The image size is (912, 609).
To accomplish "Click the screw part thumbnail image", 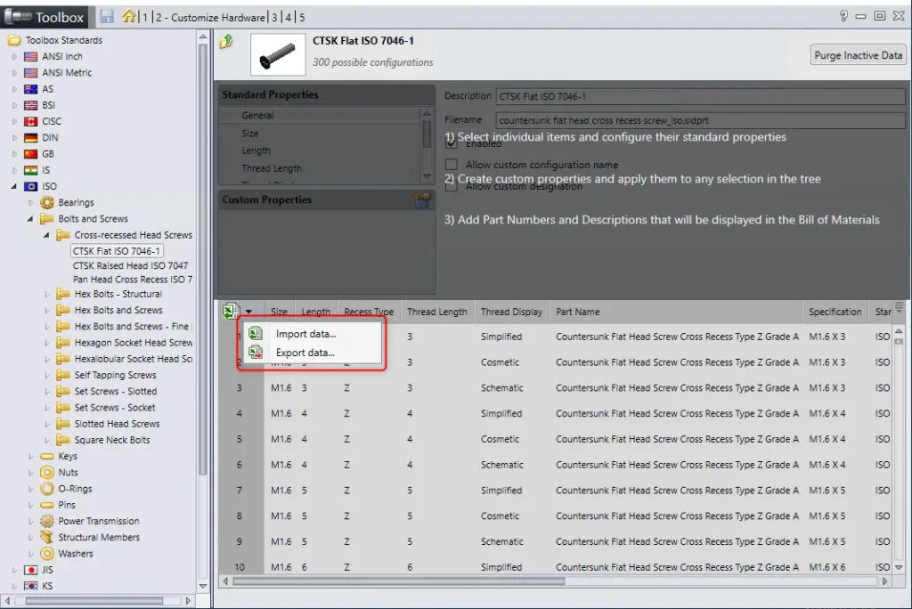I will pos(278,54).
